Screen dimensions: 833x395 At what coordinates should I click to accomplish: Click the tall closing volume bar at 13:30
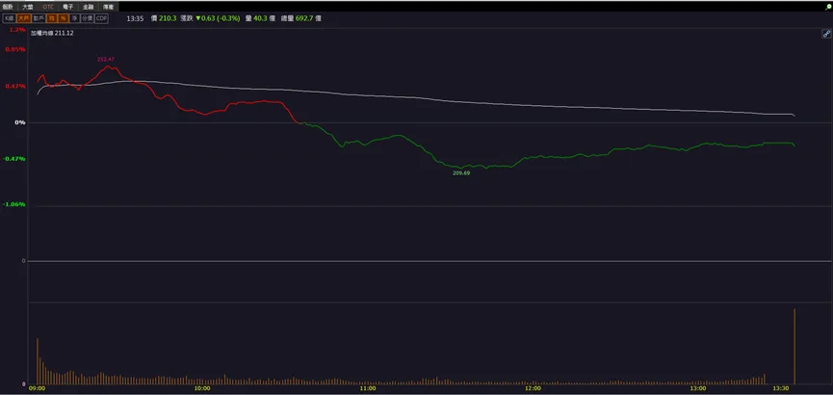794,346
